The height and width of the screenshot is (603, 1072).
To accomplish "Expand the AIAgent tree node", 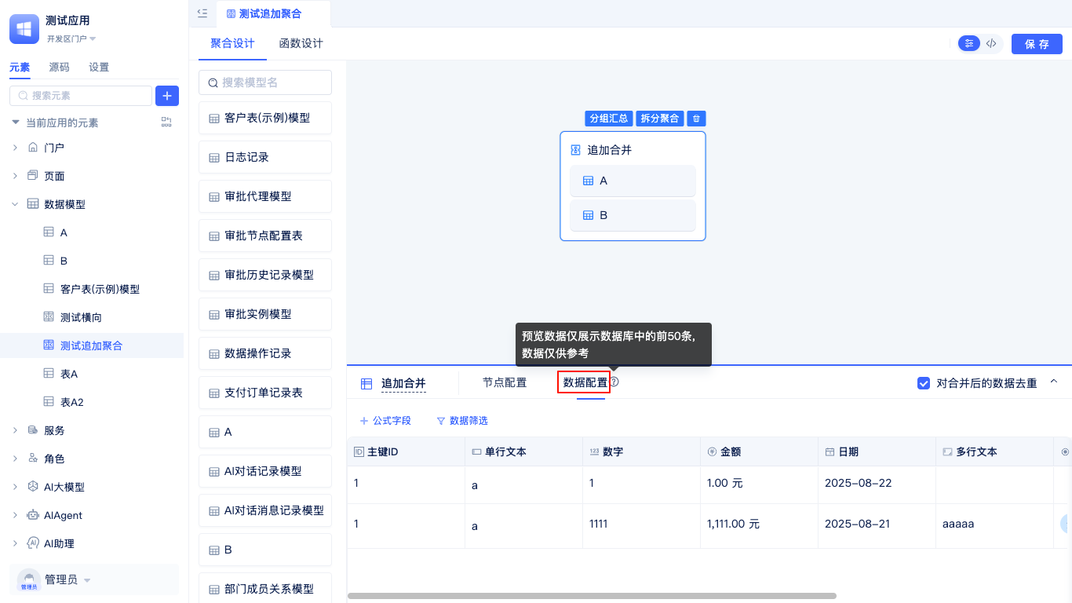I will coord(15,515).
